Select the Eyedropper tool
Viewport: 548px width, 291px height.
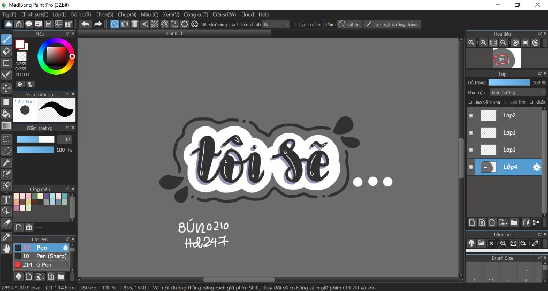[x=6, y=237]
